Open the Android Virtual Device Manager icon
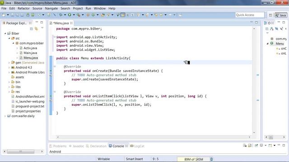Image resolution: width=289 pixels, height=162 pixels. click(x=33, y=15)
